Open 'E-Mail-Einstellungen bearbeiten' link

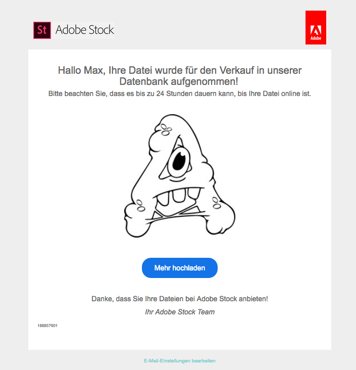point(180,361)
